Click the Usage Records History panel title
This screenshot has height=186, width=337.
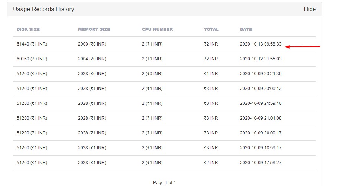(43, 9)
